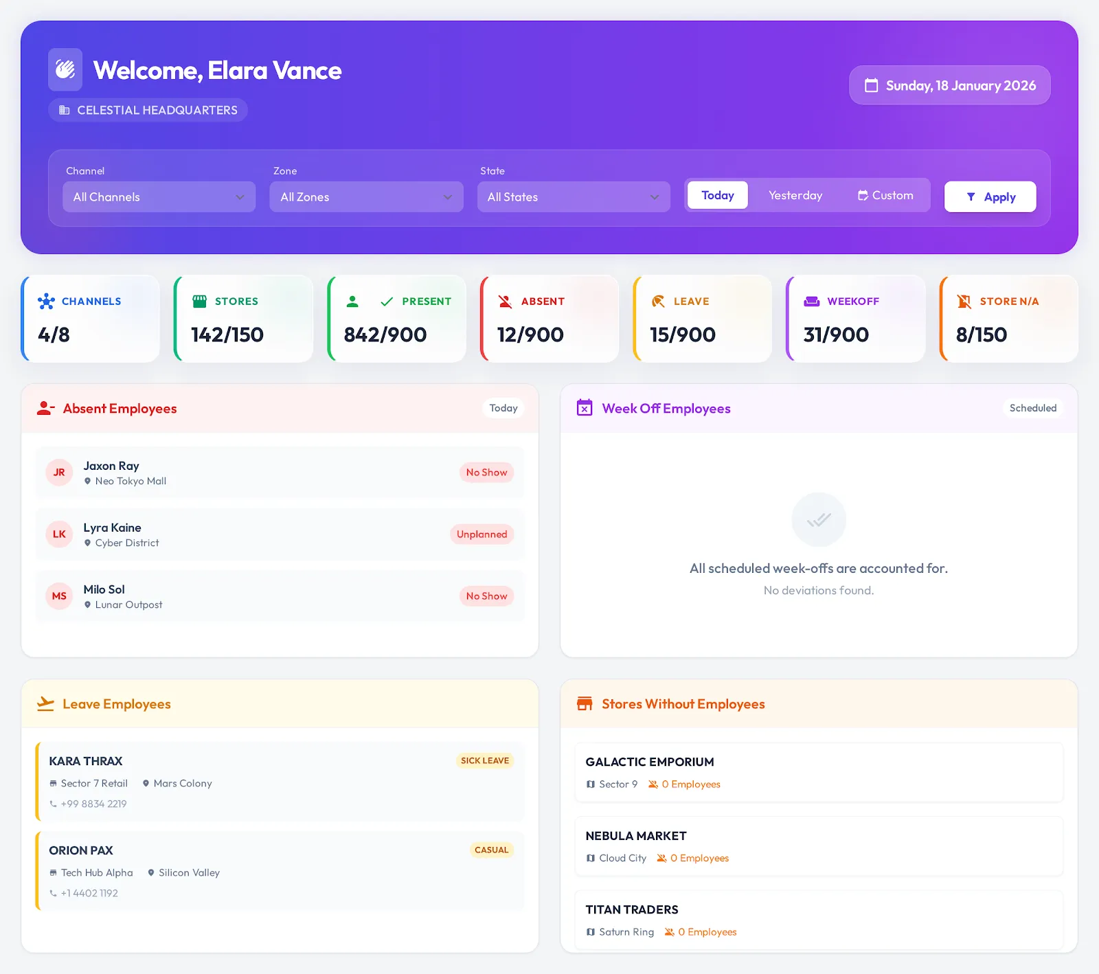Open the All Channels dropdown
Viewport: 1099px width, 974px height.
pos(159,197)
